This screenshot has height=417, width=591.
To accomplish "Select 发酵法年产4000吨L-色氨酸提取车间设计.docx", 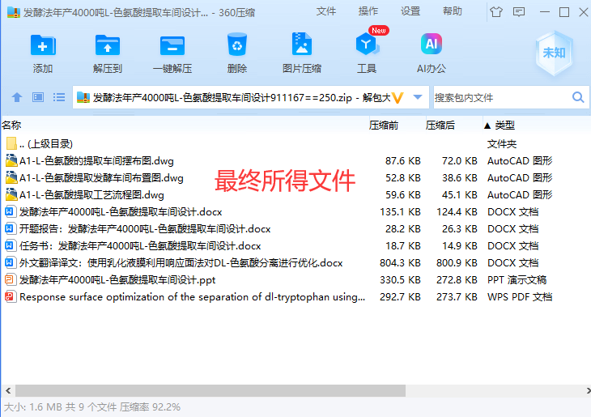I will click(121, 212).
